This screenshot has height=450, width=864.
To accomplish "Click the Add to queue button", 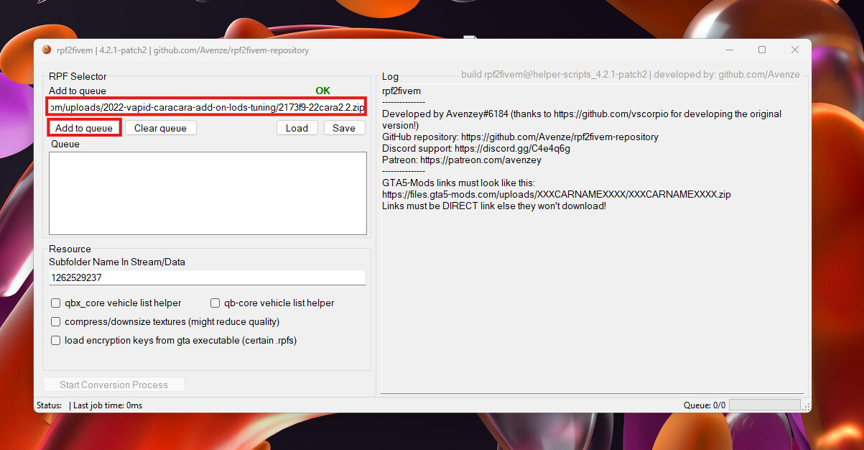I will 84,128.
